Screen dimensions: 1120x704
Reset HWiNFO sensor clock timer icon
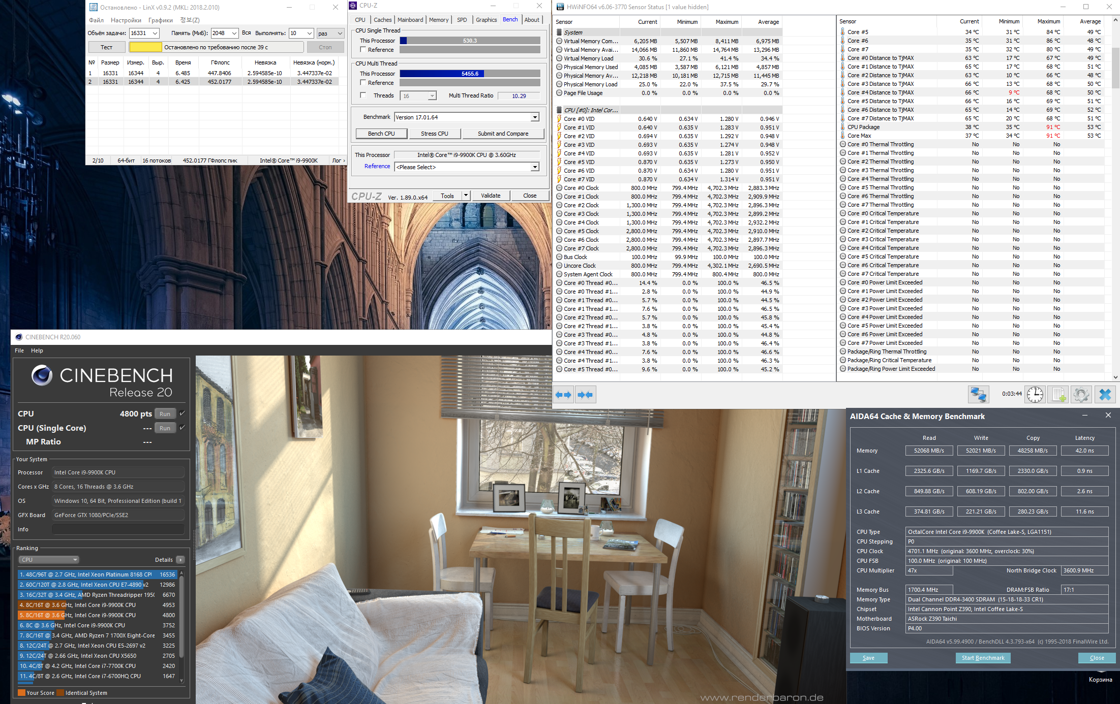click(1035, 395)
